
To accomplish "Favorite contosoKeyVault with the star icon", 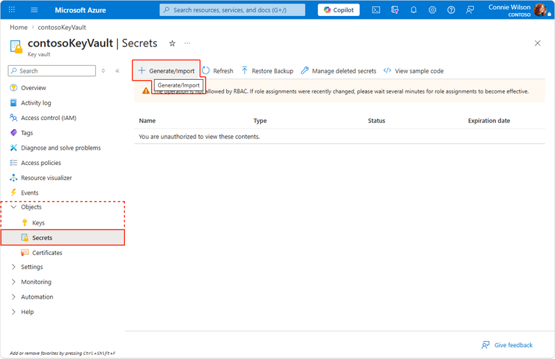I will click(172, 44).
